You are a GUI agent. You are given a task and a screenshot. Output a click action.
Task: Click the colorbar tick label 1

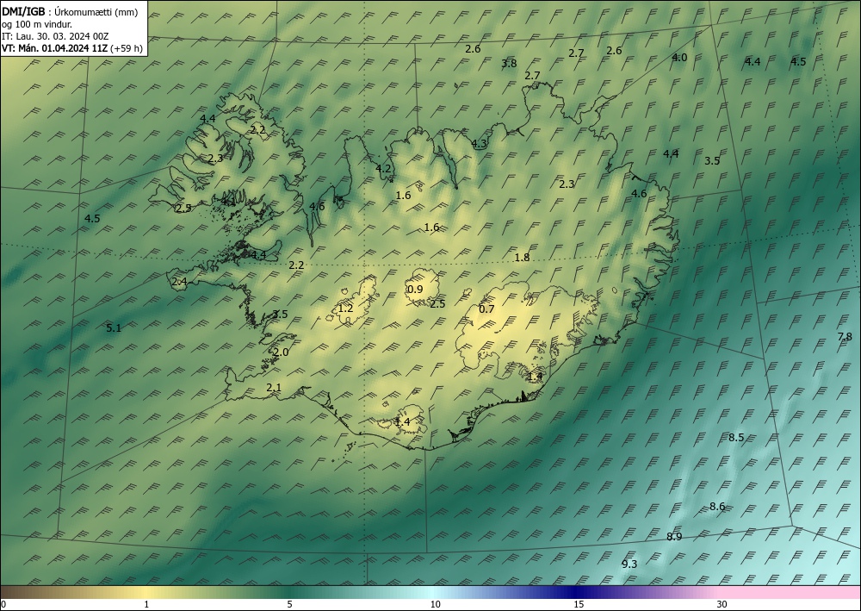[x=146, y=604]
